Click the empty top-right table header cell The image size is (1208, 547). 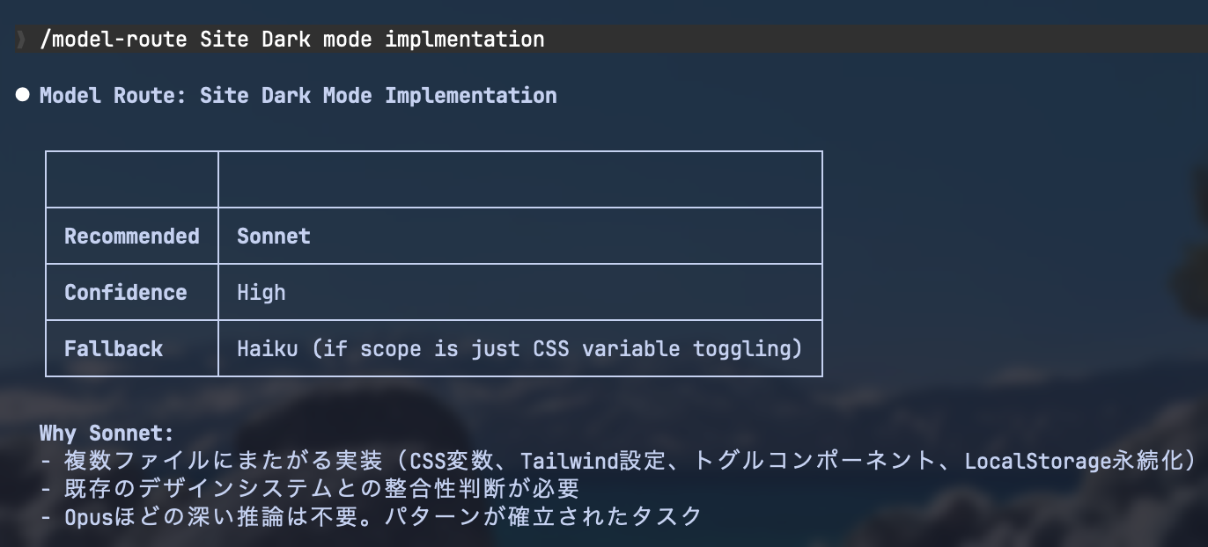point(519,179)
